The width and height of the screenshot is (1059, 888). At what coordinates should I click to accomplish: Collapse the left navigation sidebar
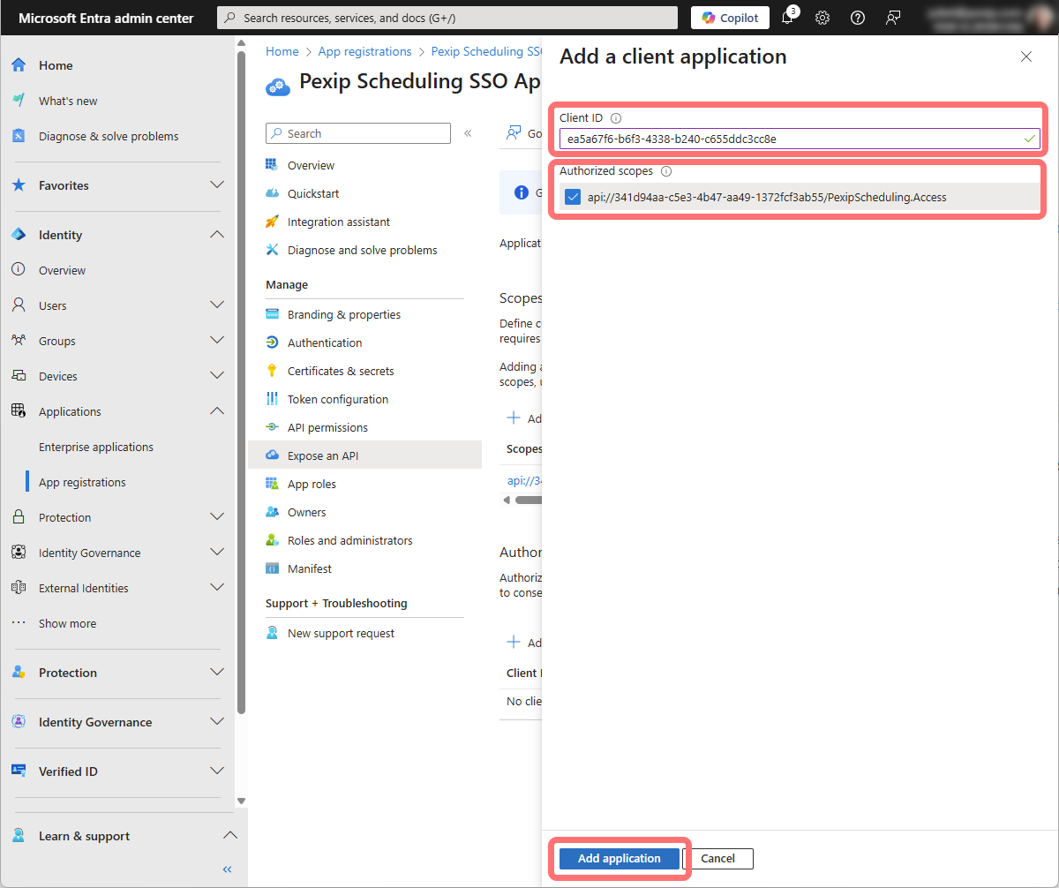click(x=227, y=869)
